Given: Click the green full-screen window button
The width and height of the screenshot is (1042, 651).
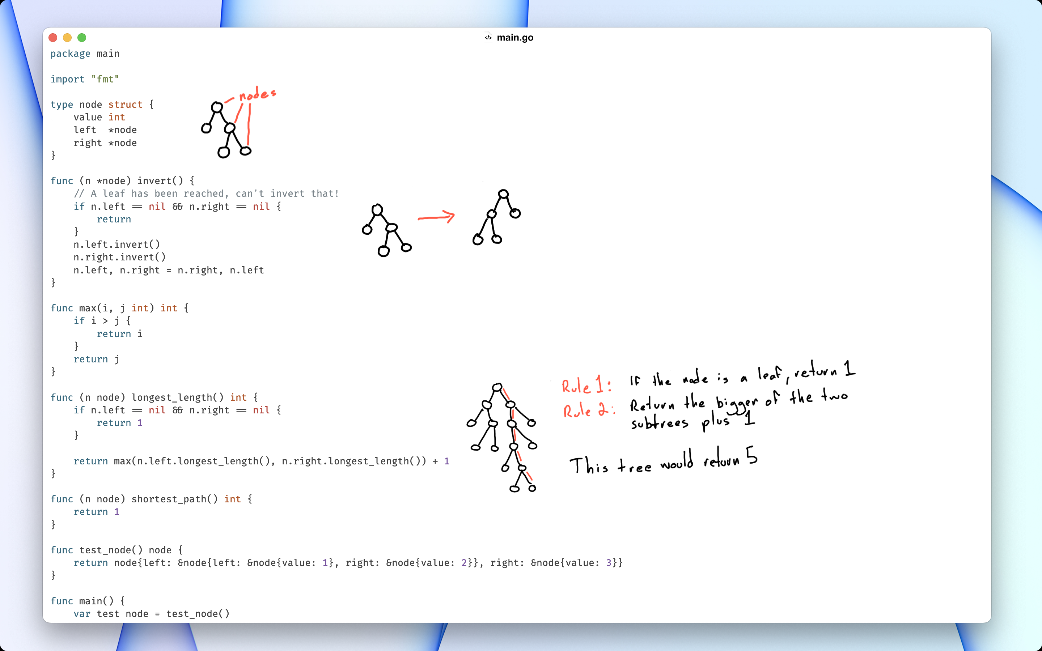Looking at the screenshot, I should (82, 38).
